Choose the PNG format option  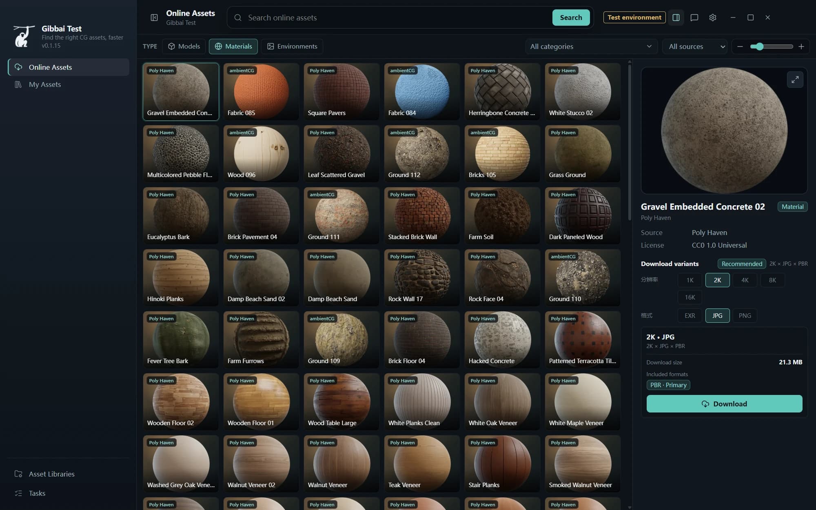coord(745,315)
